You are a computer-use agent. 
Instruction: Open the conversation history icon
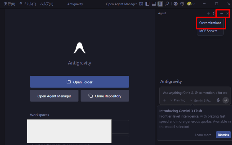pos(215,13)
